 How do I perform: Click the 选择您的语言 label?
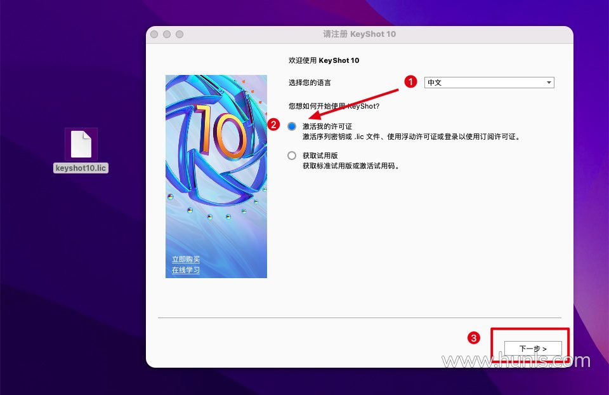click(x=310, y=83)
